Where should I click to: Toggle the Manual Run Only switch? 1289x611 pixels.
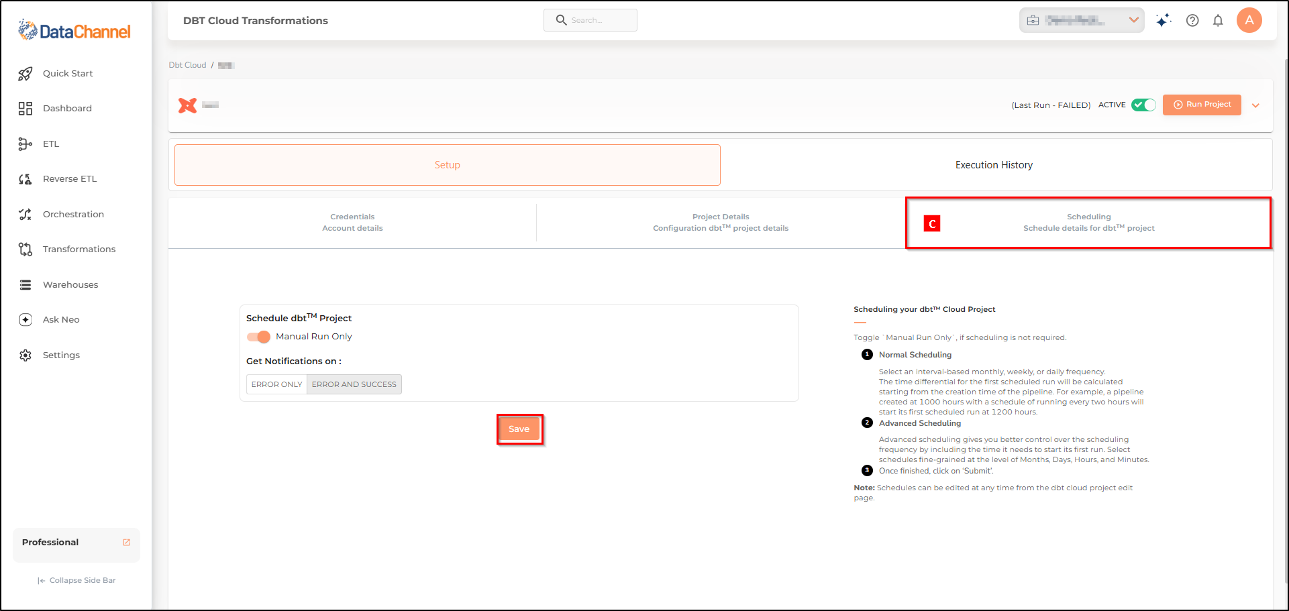[258, 337]
